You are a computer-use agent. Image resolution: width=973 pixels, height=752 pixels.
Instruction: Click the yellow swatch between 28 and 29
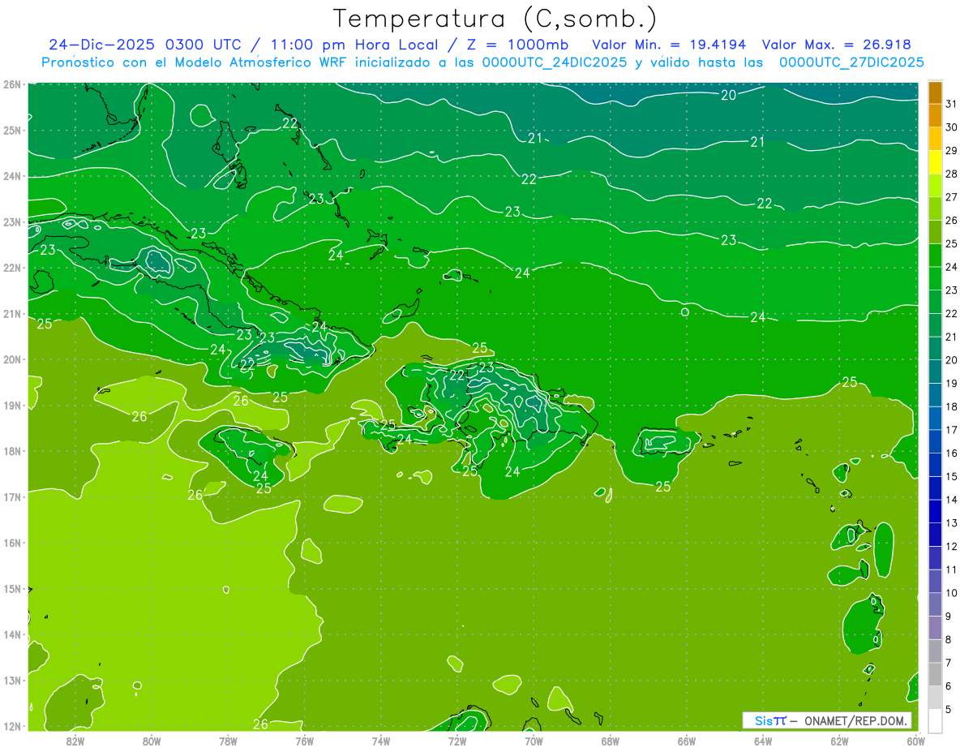tap(935, 162)
